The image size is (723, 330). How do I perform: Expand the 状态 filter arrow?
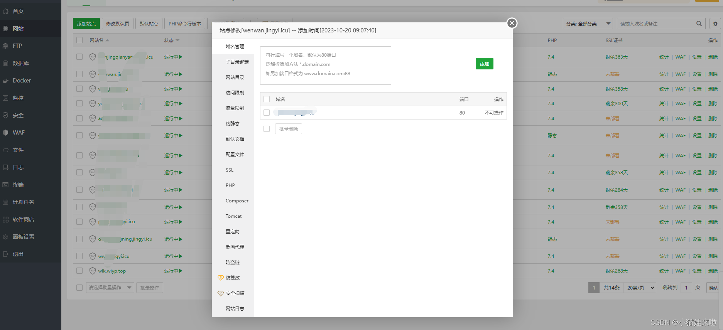click(177, 40)
